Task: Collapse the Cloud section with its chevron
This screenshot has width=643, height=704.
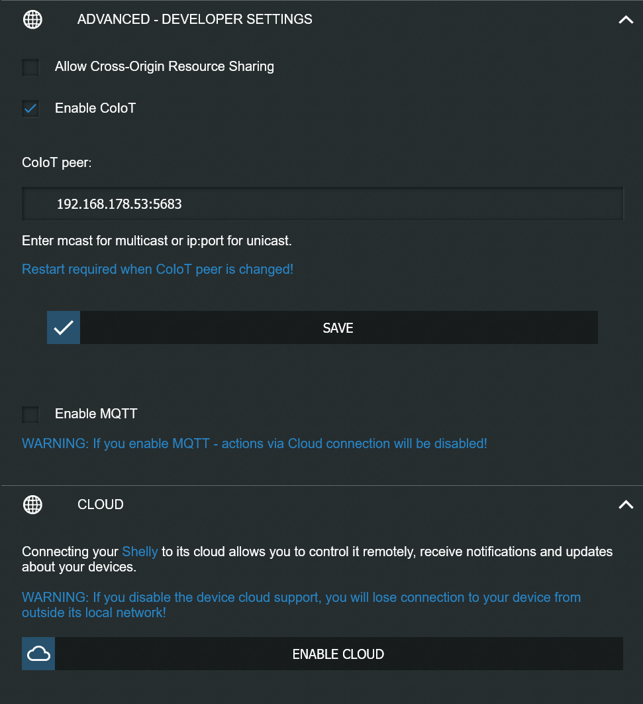Action: (x=626, y=504)
